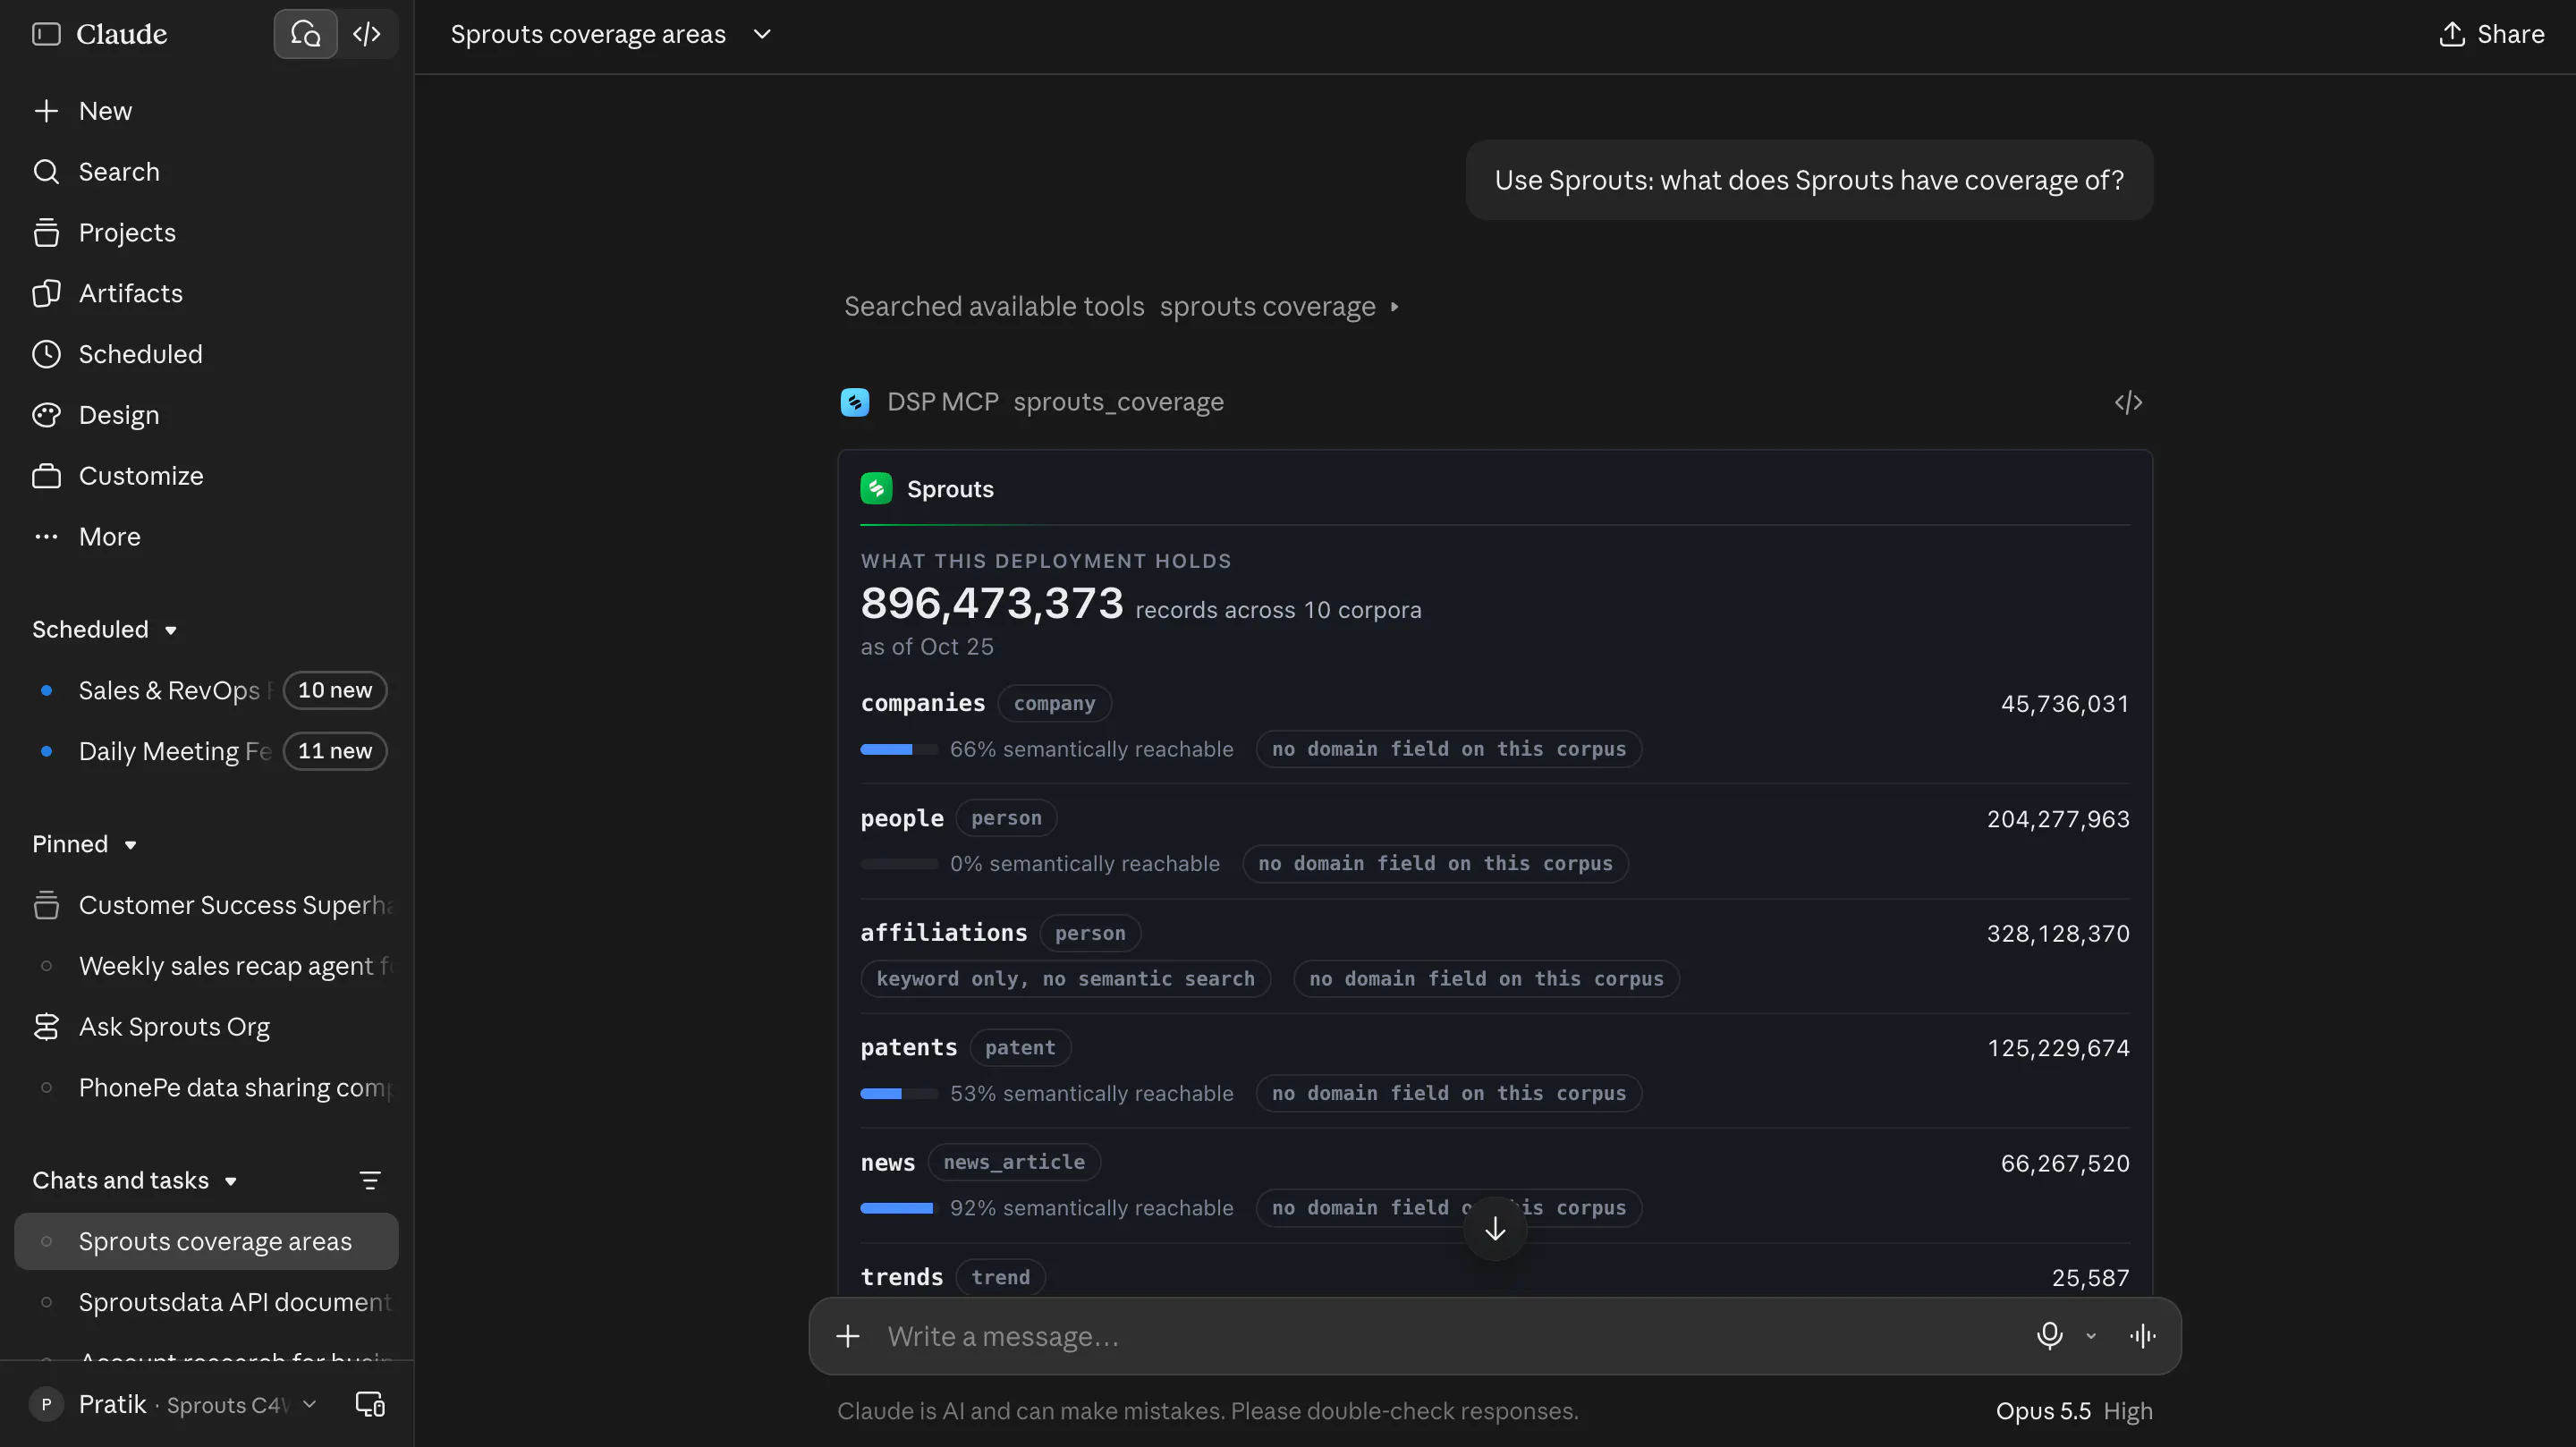Open chat filter options icon
Screen dimensions: 2576x1447
point(370,1181)
